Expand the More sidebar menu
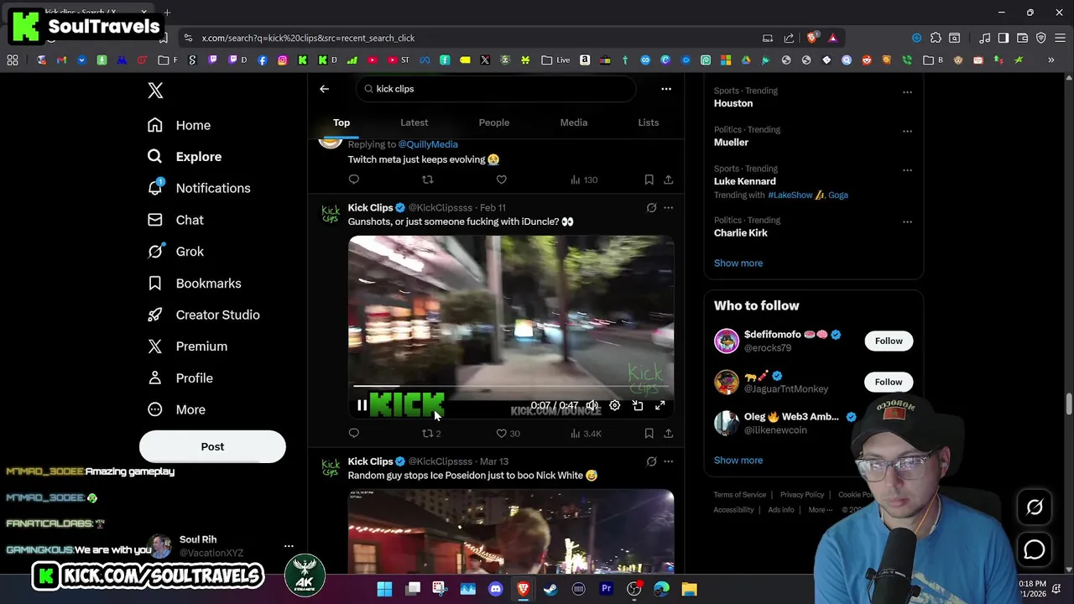The image size is (1074, 604). (176, 409)
